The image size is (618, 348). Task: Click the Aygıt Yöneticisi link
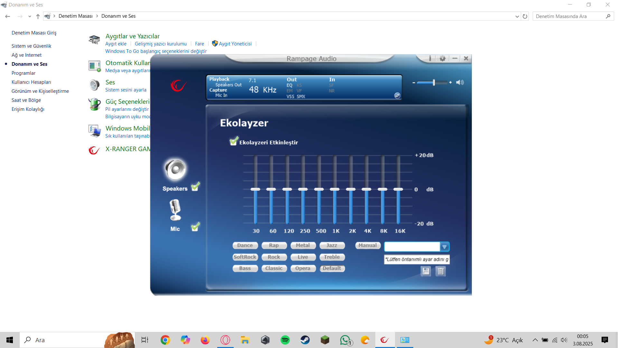(x=235, y=44)
